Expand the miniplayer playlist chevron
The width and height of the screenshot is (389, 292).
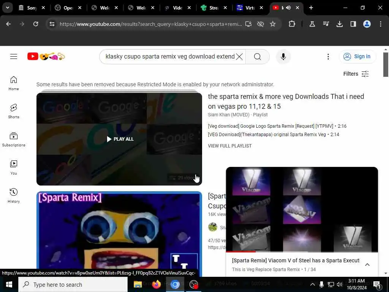(367, 265)
